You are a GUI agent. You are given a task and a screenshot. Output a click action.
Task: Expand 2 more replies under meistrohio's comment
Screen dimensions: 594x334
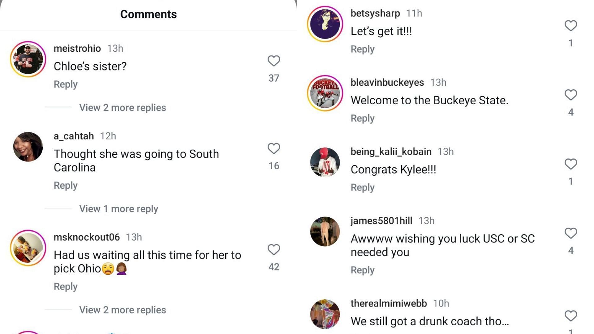(x=123, y=108)
